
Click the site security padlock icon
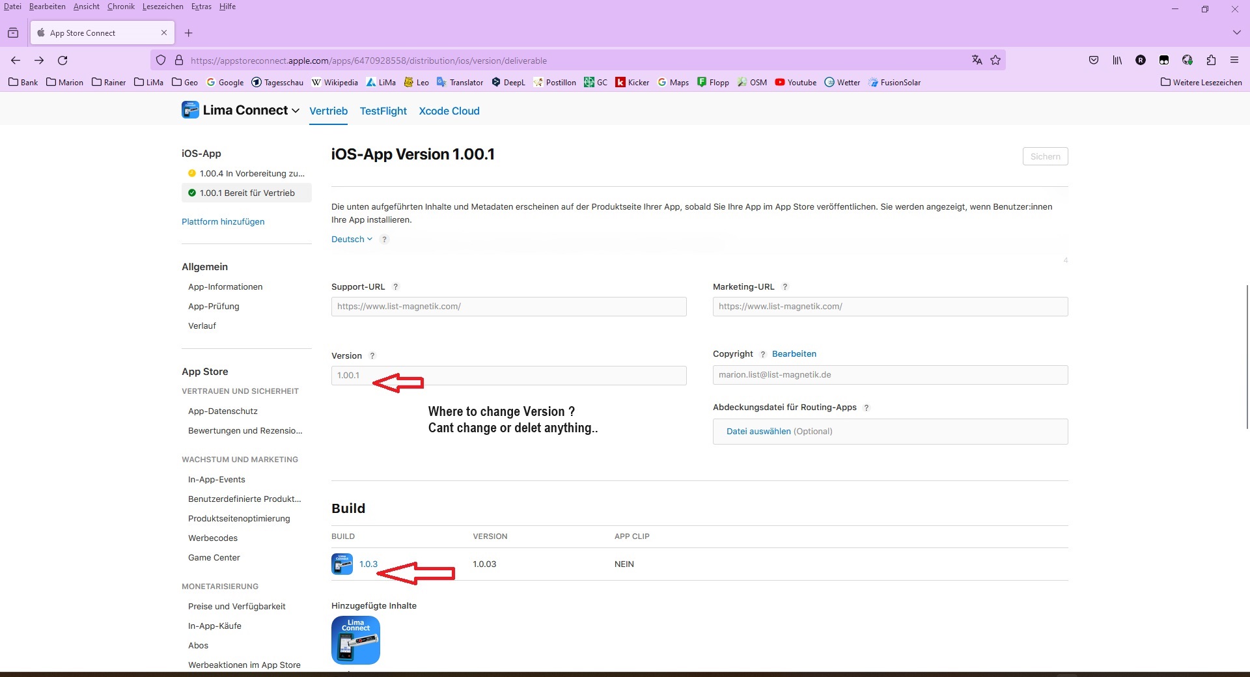coord(179,61)
